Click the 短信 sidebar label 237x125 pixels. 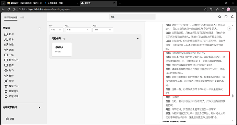(11, 34)
